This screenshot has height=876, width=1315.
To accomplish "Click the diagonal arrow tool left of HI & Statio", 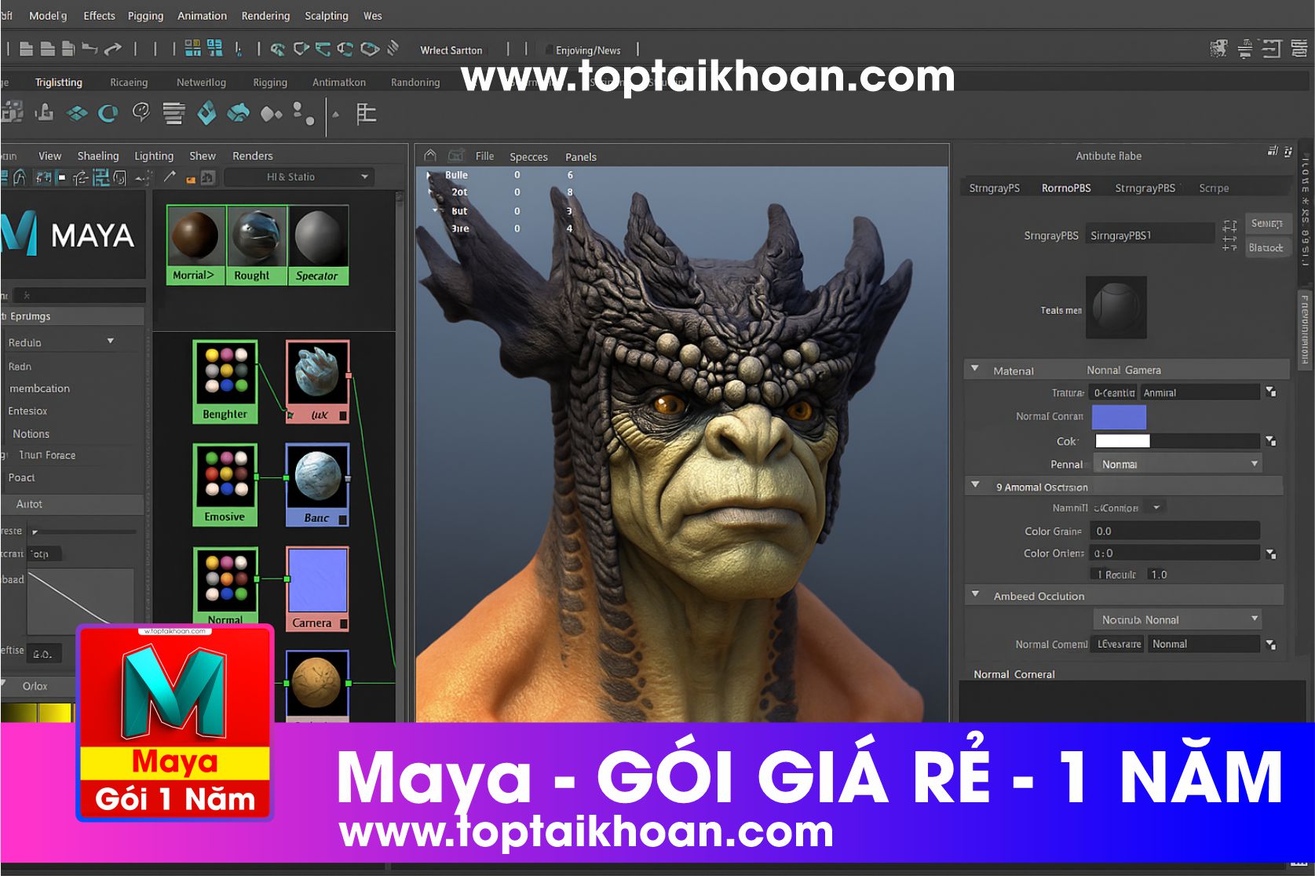I will point(169,177).
